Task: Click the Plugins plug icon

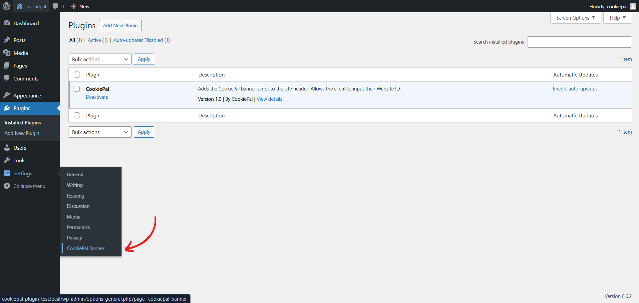Action: pos(7,108)
